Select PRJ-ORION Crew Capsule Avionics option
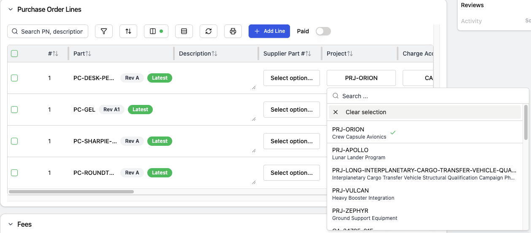 point(425,133)
